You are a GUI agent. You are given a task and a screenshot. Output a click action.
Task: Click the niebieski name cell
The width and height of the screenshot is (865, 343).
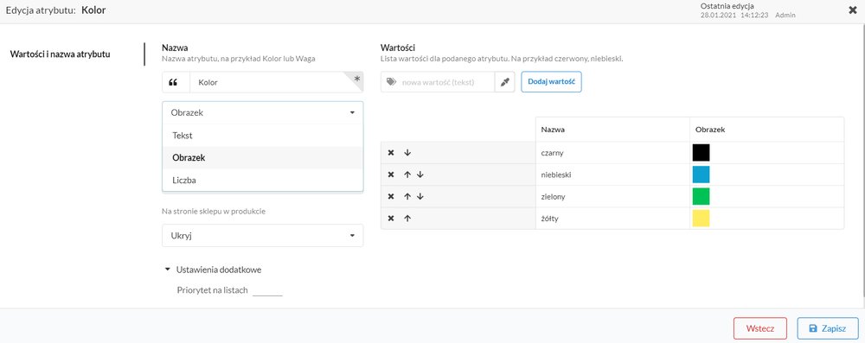(x=612, y=175)
